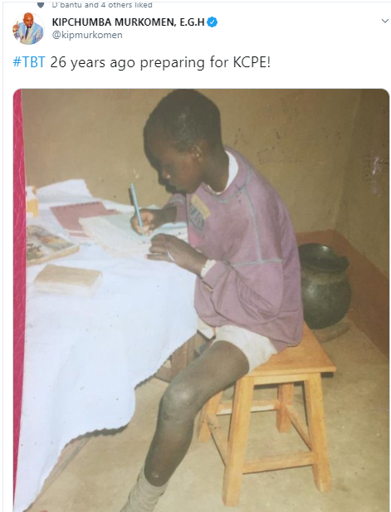Click the KIPCHUMBA MURKOMEN, E.G.H display name
The image size is (391, 512).
tap(129, 22)
